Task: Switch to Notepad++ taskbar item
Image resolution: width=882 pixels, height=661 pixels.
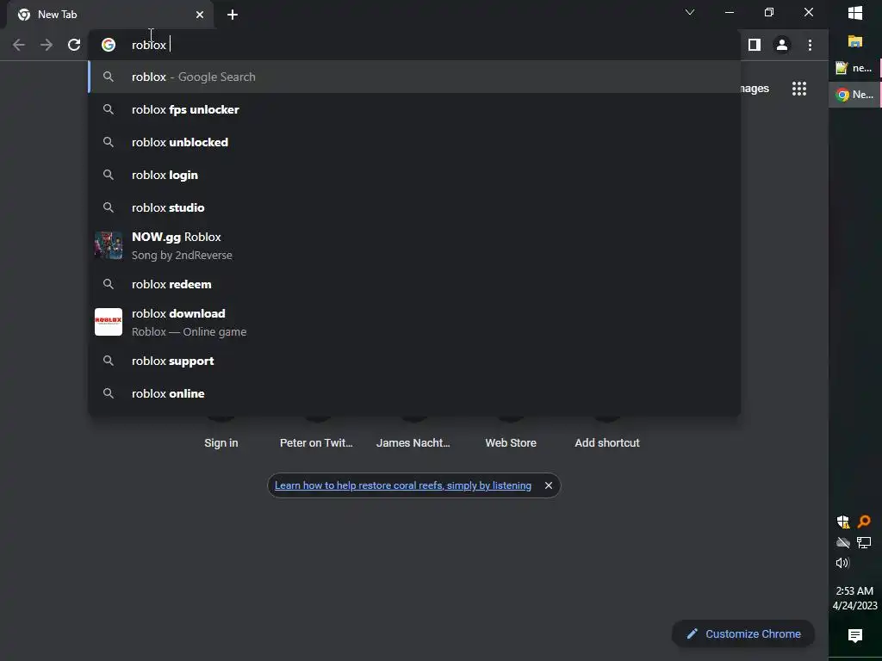Action: 855,68
